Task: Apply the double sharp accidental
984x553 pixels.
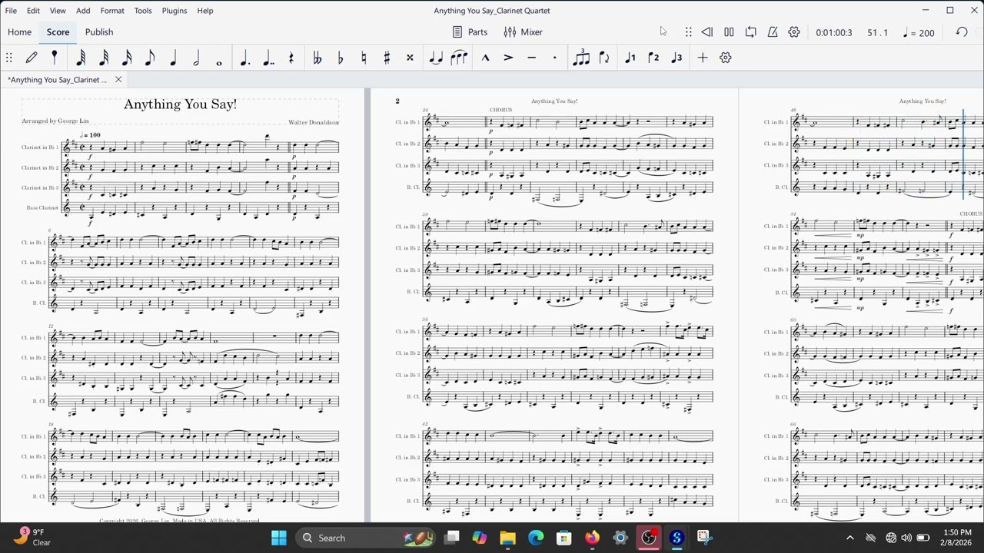Action: pyautogui.click(x=409, y=58)
